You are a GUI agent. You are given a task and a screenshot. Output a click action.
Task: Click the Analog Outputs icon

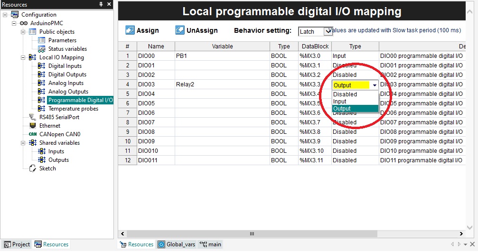[41, 92]
